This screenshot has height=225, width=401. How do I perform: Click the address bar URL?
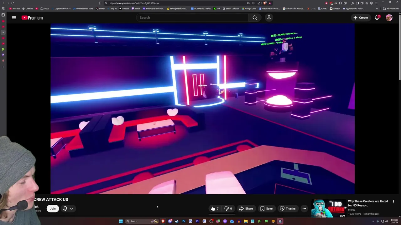[x=134, y=3]
